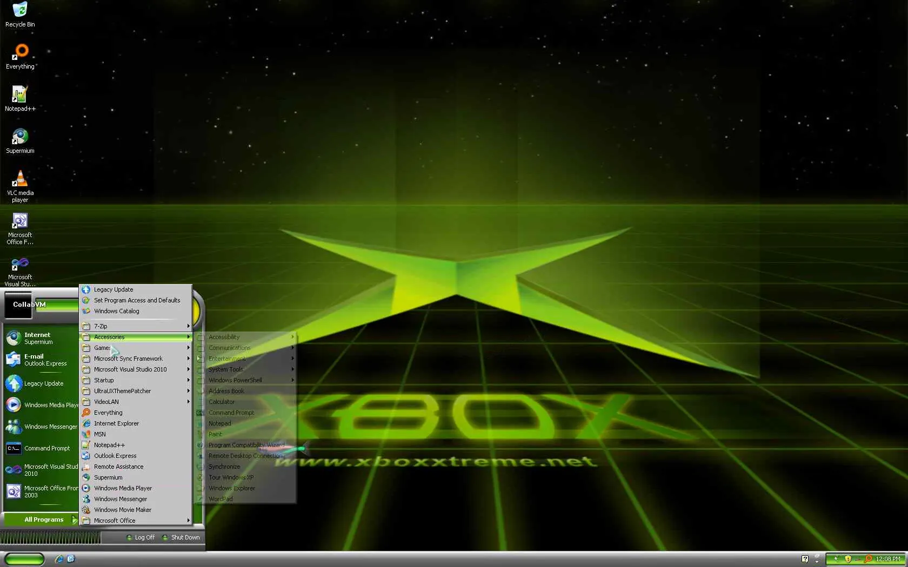Select Tour Windows XP in Accessories submenu
The width and height of the screenshot is (908, 567).
tap(245, 477)
